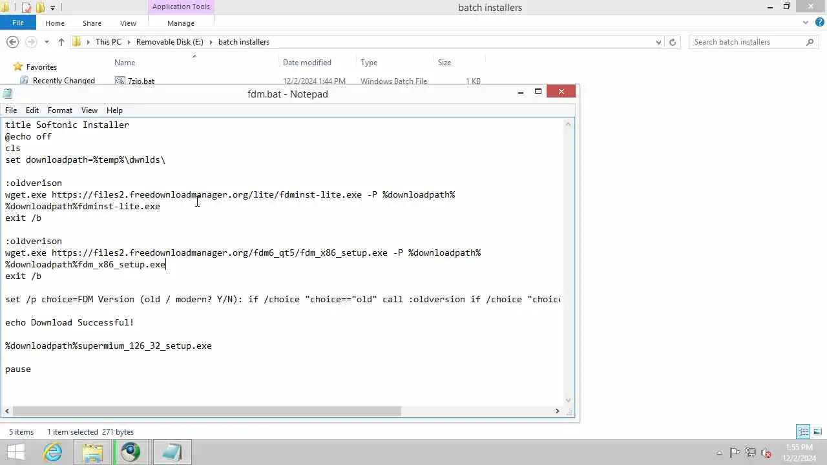Click the folder icon in Explorer's title bar
The image size is (827, 465).
(5, 8)
